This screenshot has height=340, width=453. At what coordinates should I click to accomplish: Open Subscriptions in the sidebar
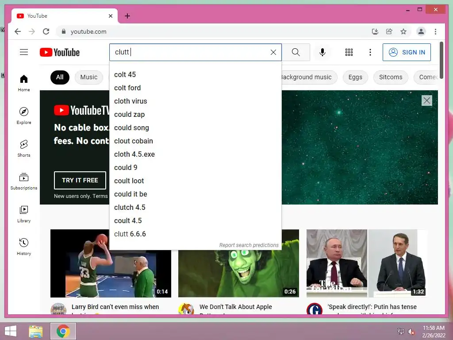tap(24, 181)
